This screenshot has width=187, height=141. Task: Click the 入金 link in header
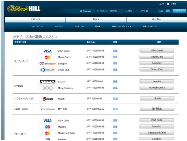click(x=161, y=11)
